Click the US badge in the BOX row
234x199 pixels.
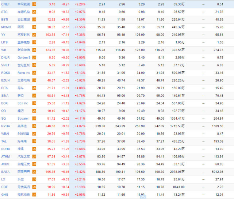point(34,103)
